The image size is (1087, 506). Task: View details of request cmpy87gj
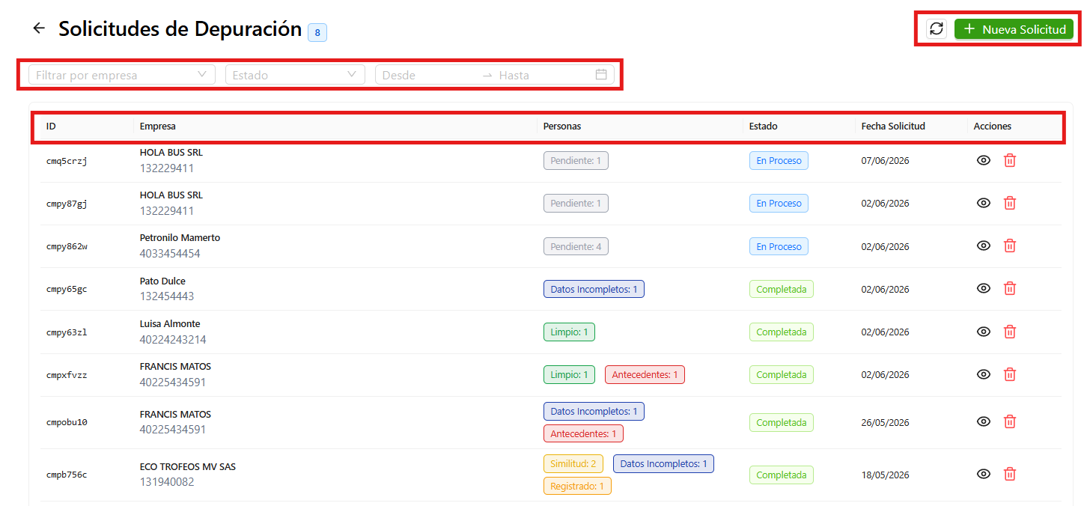pyautogui.click(x=984, y=203)
